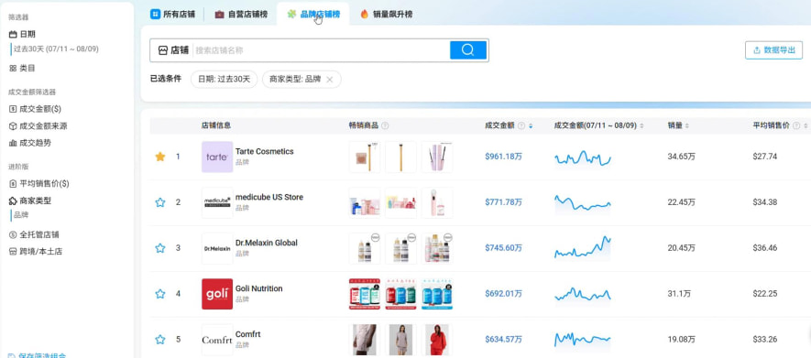The height and width of the screenshot is (358, 811).
Task: Click the shop icon in the search box
Action: click(x=163, y=50)
